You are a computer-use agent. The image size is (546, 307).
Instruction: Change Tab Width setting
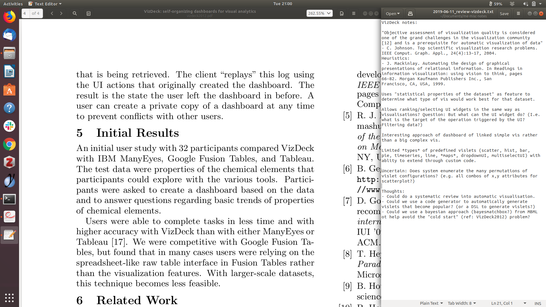(x=462, y=303)
